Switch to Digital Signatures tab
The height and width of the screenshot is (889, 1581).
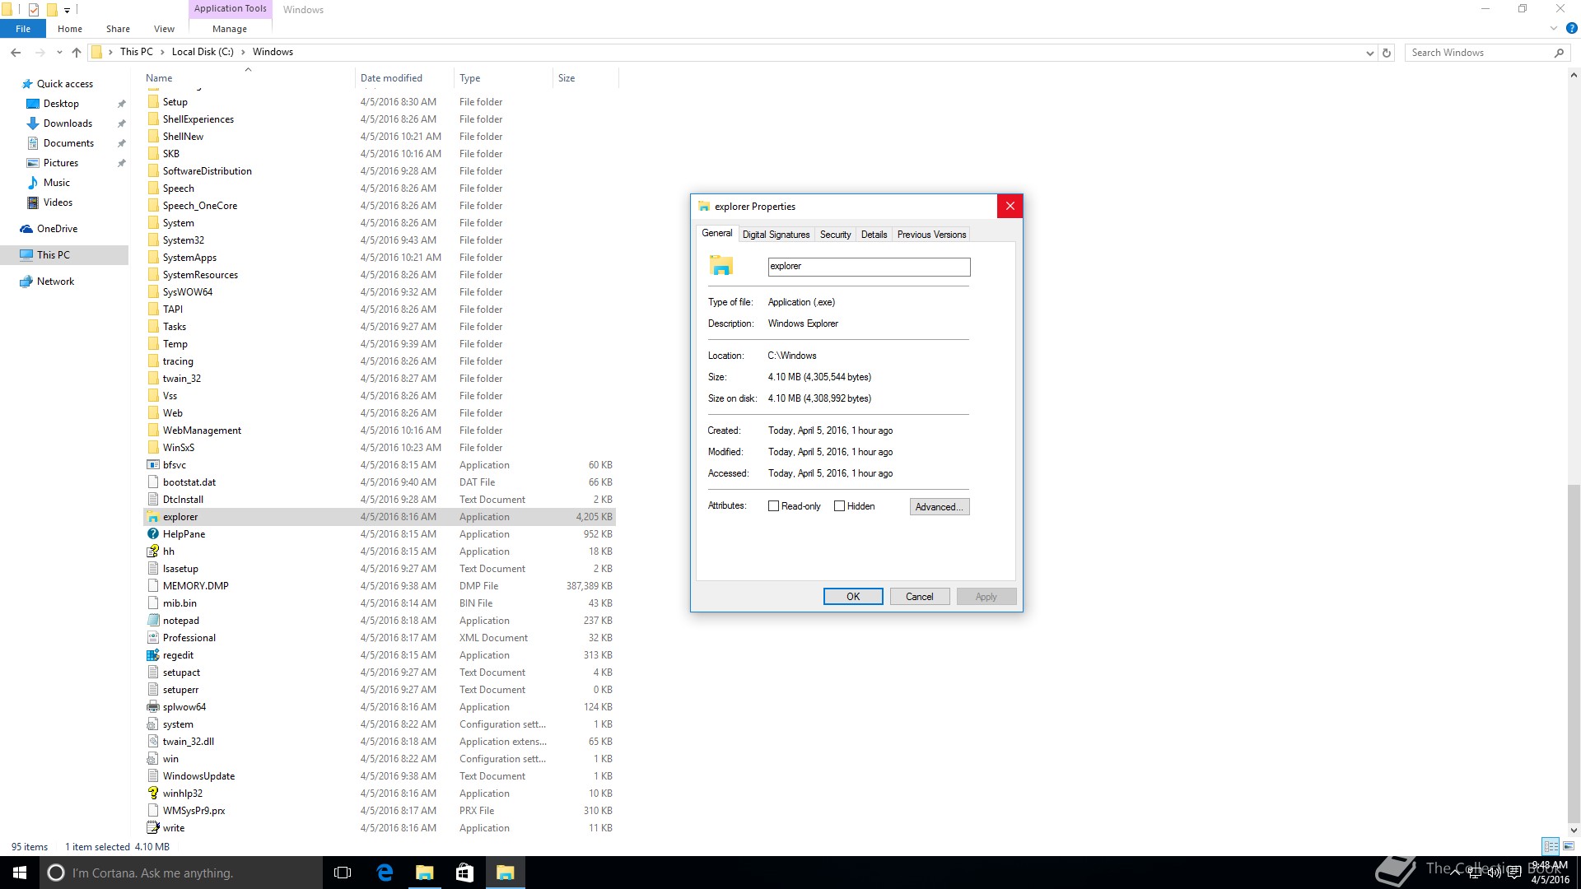pos(776,235)
